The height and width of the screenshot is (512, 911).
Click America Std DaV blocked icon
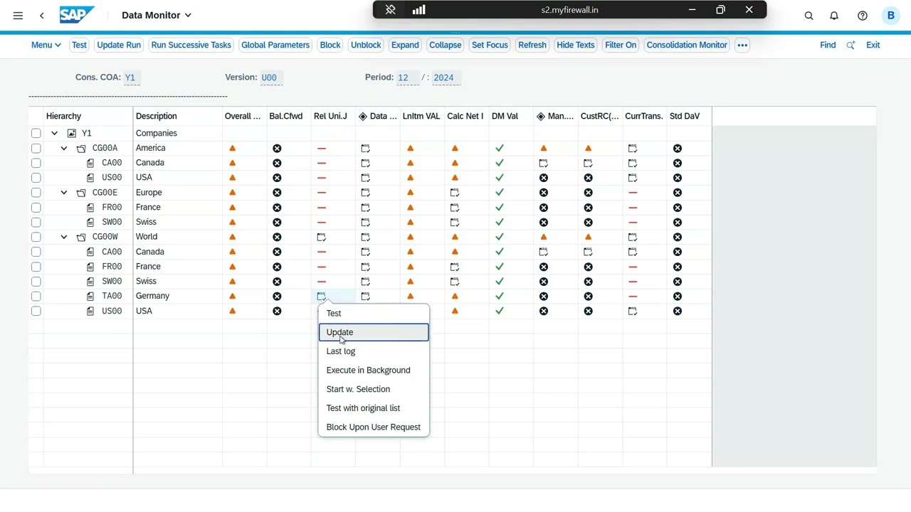pyautogui.click(x=678, y=148)
